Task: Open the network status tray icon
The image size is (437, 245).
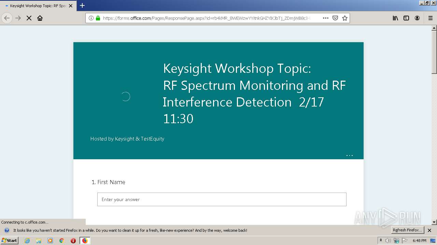Action: [396, 241]
